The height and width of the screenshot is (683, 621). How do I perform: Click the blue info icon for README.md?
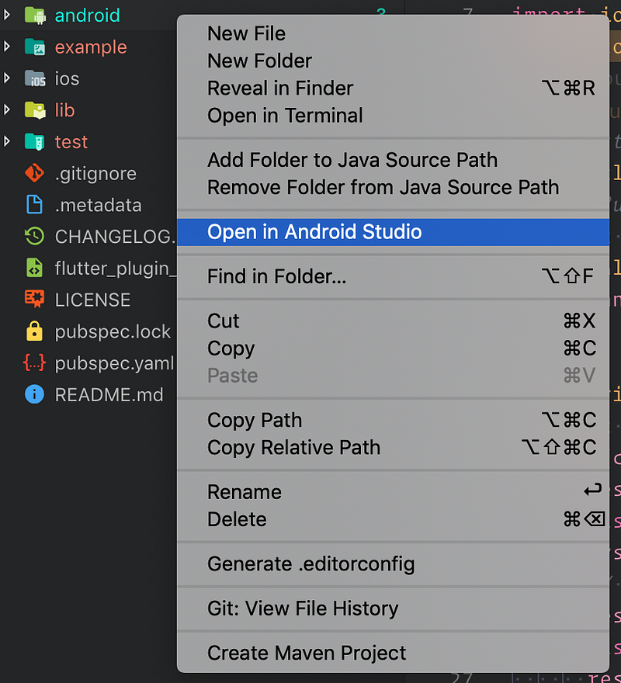34,394
